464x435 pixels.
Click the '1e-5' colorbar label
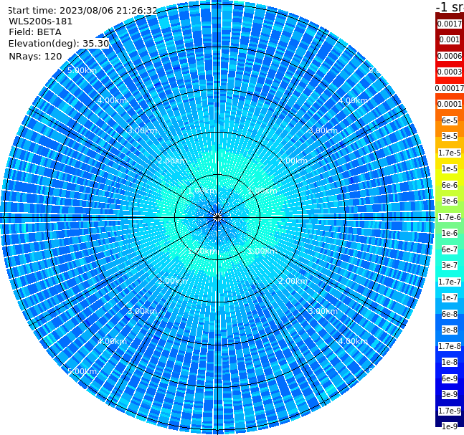450,168
